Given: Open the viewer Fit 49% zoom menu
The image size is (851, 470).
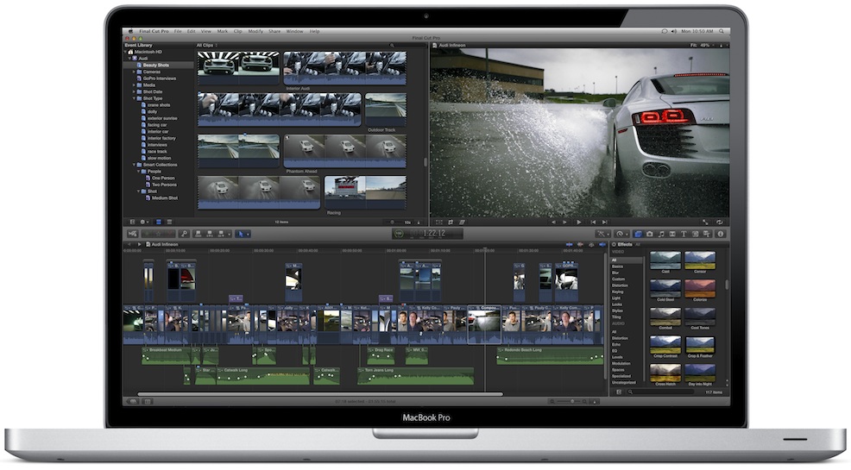Looking at the screenshot, I should coord(703,46).
